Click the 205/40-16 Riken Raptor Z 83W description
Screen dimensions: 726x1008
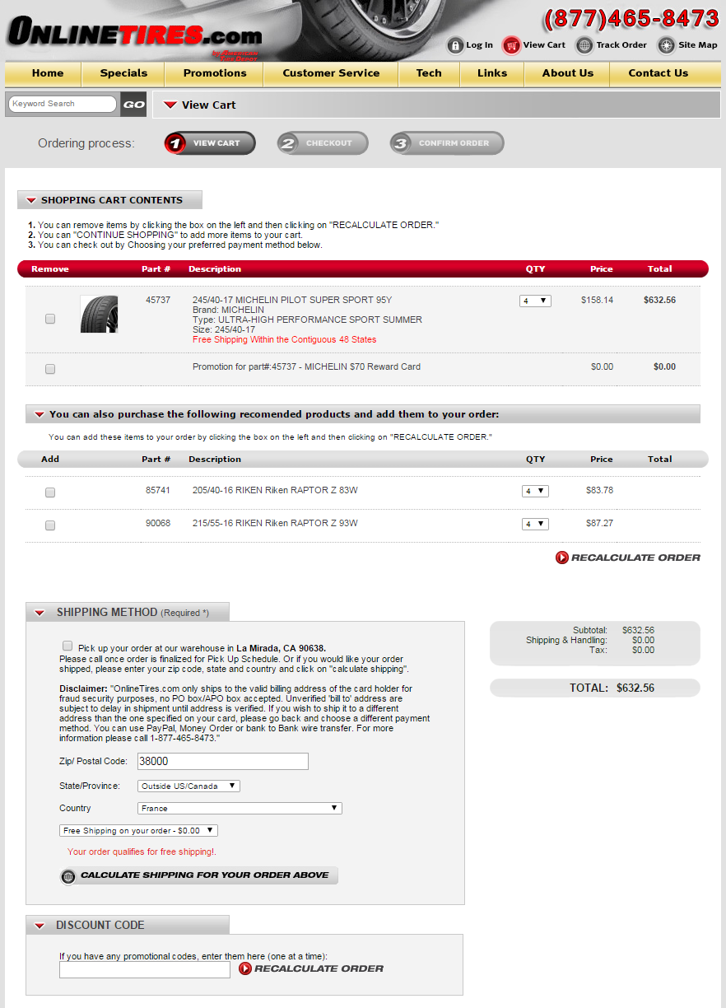click(275, 490)
